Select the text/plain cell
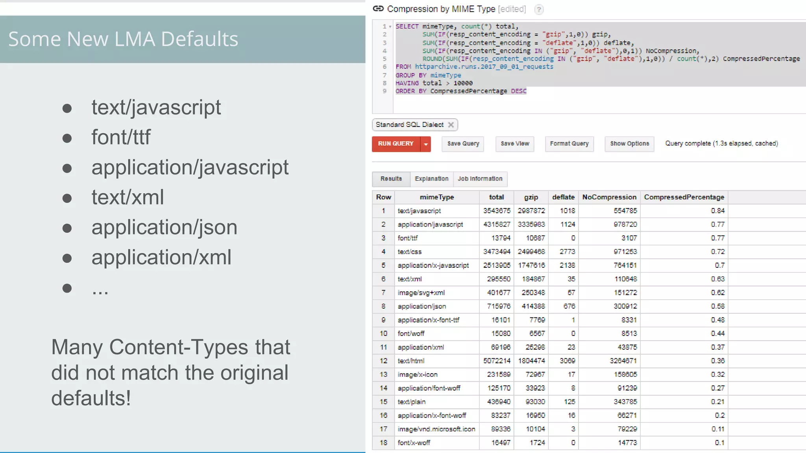Screen dimensions: 806x453 pos(437,402)
